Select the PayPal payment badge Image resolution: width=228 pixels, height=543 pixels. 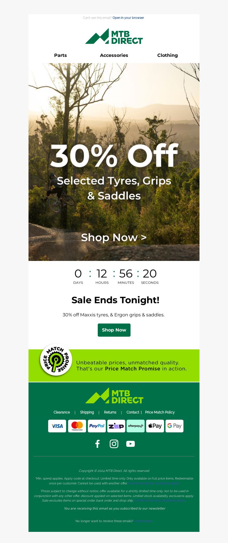pyautogui.click(x=97, y=426)
